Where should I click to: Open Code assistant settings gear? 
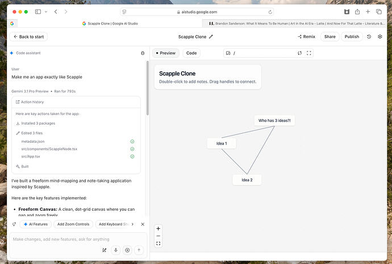(x=143, y=53)
